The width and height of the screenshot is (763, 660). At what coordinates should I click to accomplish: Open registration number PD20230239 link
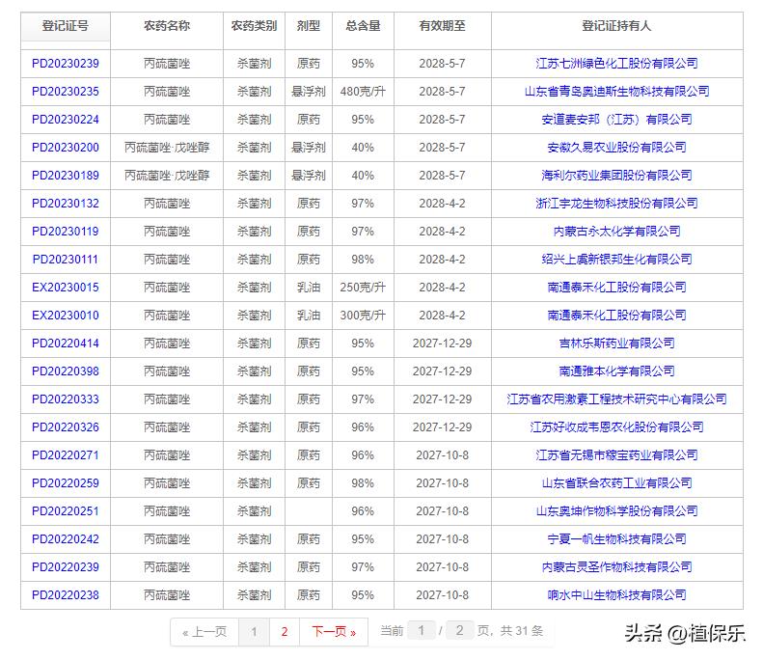click(x=66, y=64)
